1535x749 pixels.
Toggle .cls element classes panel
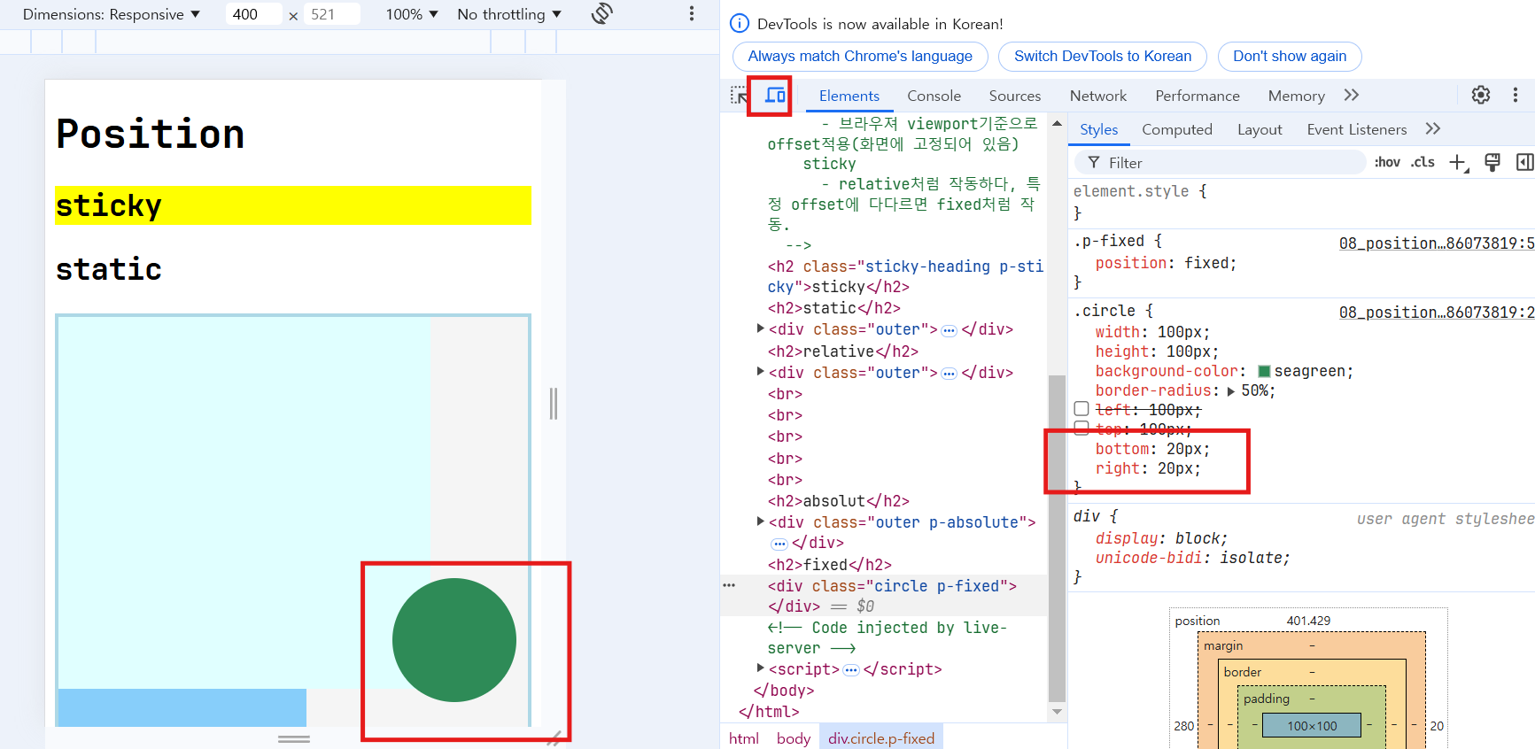click(x=1423, y=162)
